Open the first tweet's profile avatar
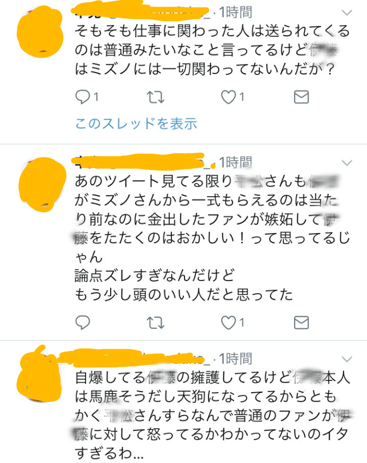This screenshot has height=463, width=367. pyautogui.click(x=40, y=32)
